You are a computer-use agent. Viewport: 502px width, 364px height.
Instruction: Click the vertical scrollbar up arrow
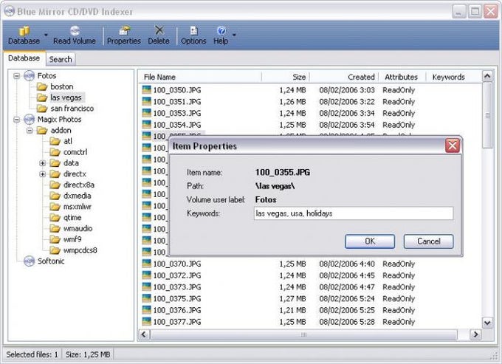(x=487, y=76)
